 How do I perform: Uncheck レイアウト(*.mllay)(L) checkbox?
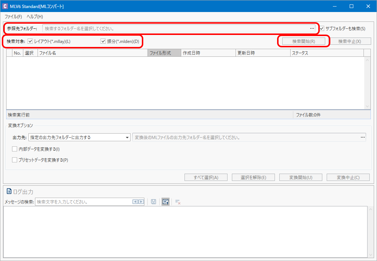pos(30,41)
